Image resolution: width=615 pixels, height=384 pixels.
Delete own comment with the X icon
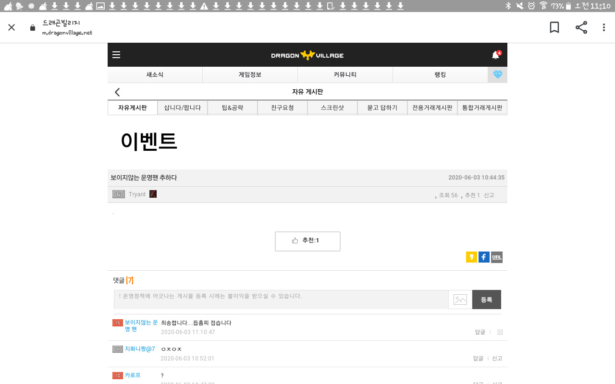[x=500, y=332]
